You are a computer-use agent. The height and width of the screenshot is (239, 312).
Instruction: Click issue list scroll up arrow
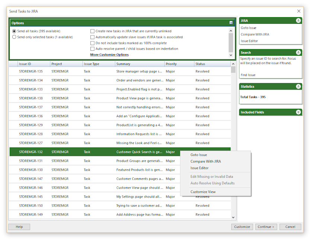click(233, 64)
